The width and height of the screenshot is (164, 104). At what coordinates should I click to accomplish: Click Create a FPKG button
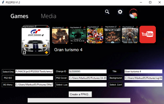[x=80, y=94]
